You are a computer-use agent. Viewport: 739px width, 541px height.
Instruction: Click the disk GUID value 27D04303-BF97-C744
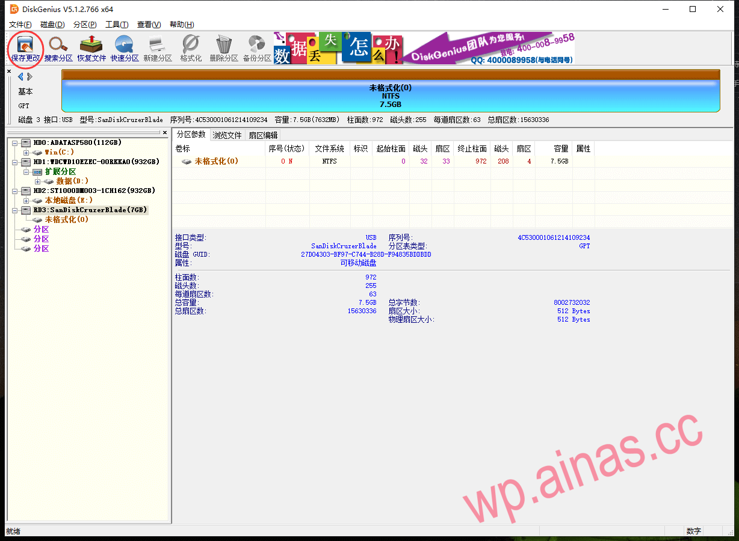(366, 254)
